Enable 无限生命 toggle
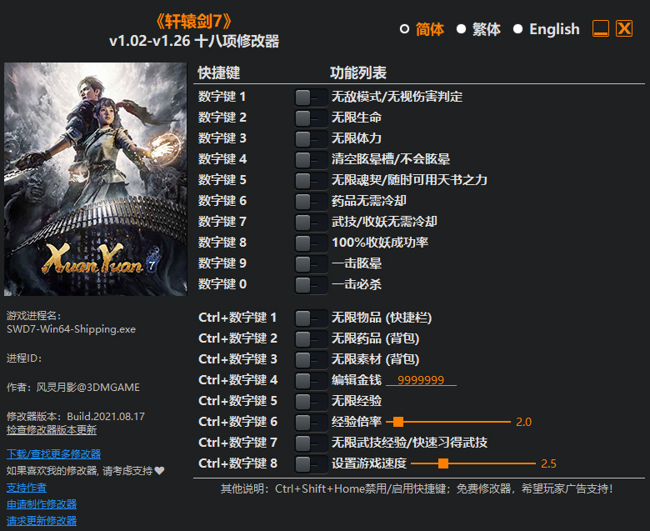The width and height of the screenshot is (650, 531). tap(311, 118)
